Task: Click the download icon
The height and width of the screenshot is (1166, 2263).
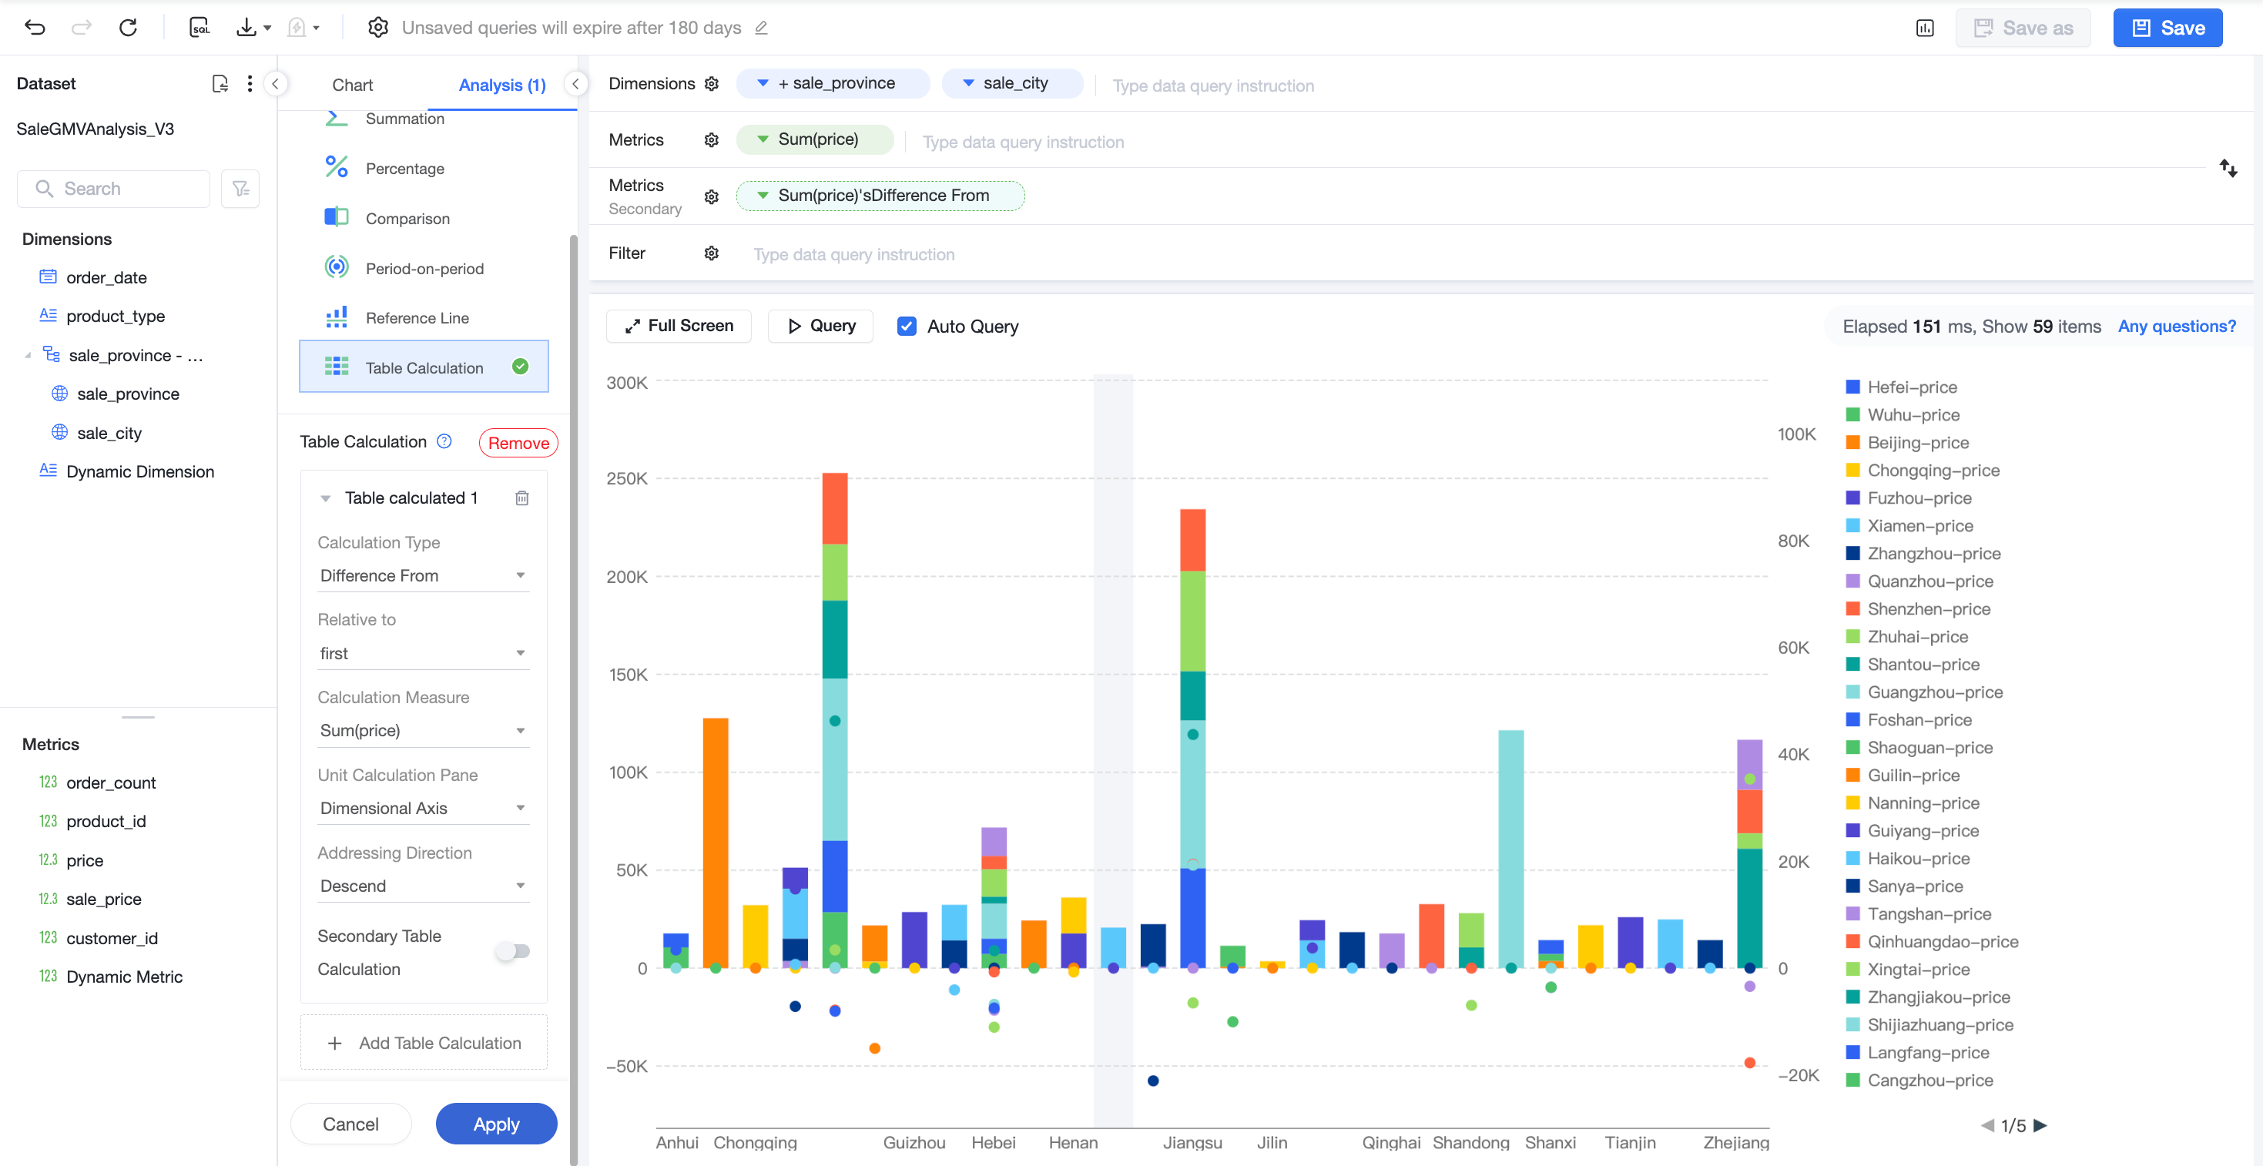Action: 246,28
